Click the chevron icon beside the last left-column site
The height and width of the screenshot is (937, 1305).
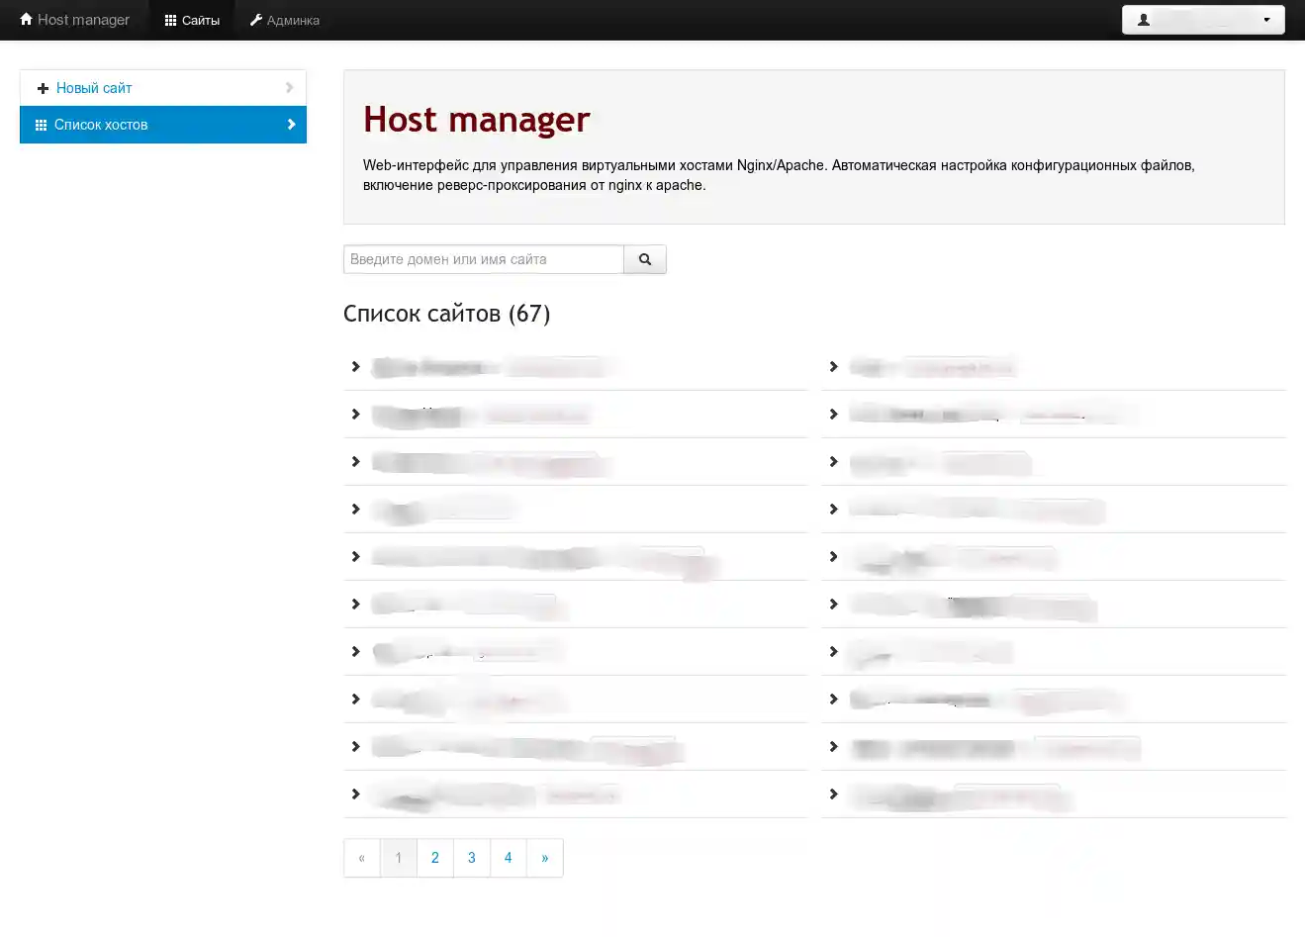(x=355, y=794)
